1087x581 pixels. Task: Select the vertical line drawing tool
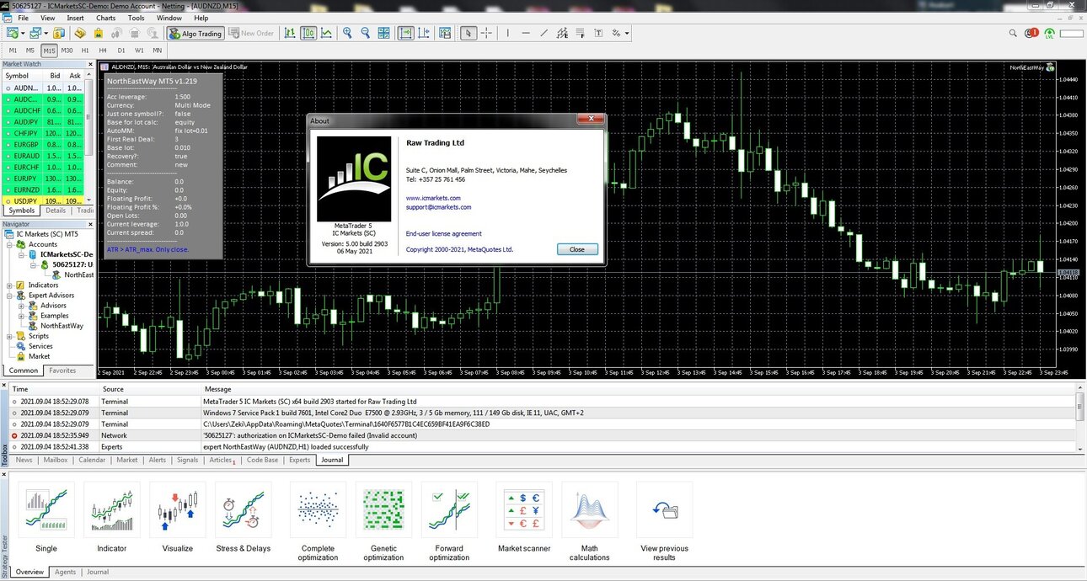(507, 33)
